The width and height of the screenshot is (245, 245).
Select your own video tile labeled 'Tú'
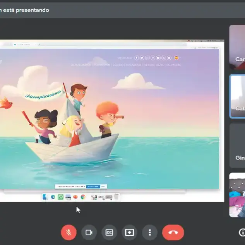click(x=237, y=195)
